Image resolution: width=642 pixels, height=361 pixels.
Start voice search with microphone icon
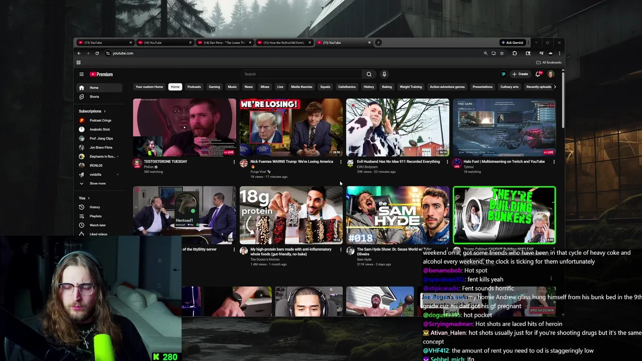[x=384, y=74]
